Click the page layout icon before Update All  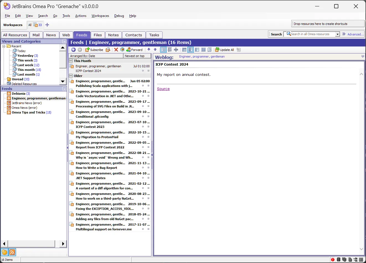tap(210, 50)
